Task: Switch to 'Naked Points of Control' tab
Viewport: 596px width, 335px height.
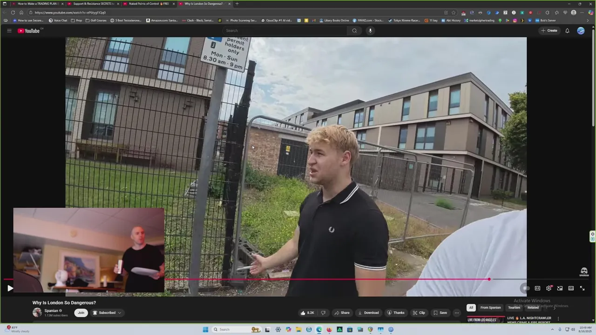Action: (x=149, y=4)
